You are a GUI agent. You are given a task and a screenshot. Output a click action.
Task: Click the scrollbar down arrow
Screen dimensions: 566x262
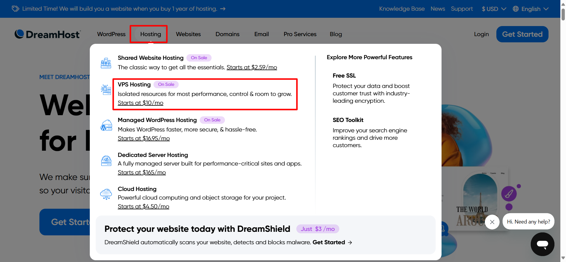[x=563, y=258]
